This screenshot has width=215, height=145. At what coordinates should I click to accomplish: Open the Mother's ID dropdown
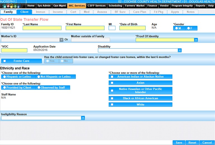click(62, 40)
